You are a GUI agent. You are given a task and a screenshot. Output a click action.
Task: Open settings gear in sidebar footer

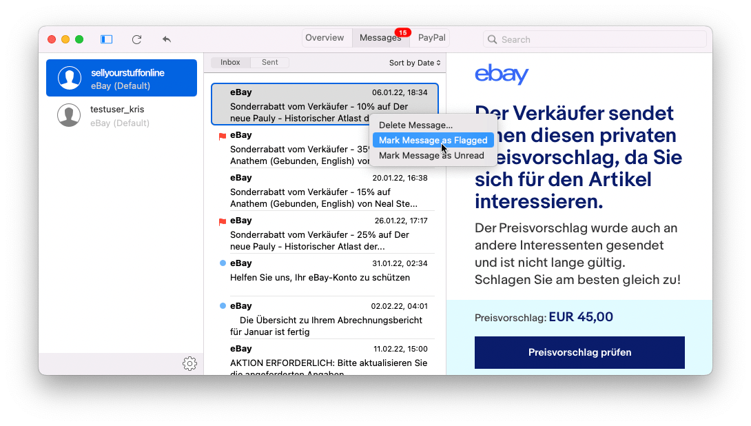[189, 364]
